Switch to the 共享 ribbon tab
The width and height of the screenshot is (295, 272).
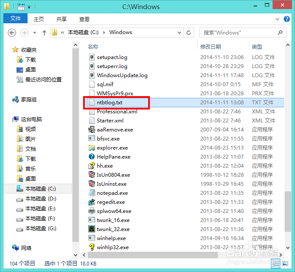click(62, 19)
